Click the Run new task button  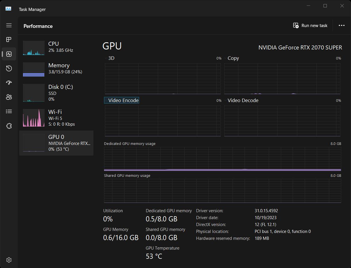click(x=310, y=26)
